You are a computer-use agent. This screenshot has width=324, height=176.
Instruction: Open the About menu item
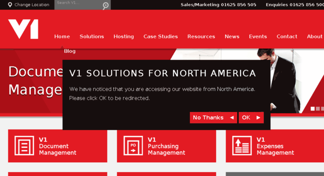315,37
